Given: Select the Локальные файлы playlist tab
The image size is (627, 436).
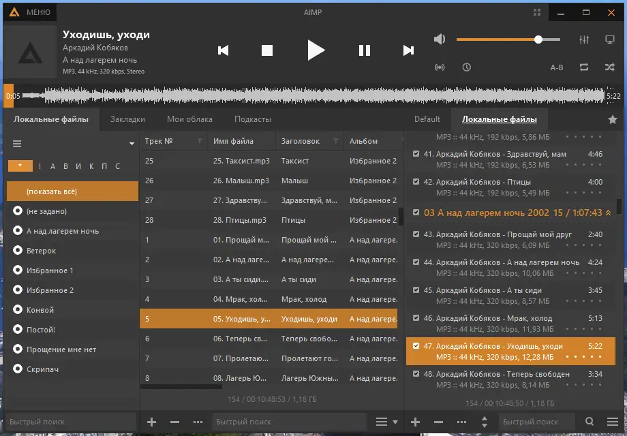Looking at the screenshot, I should 500,119.
